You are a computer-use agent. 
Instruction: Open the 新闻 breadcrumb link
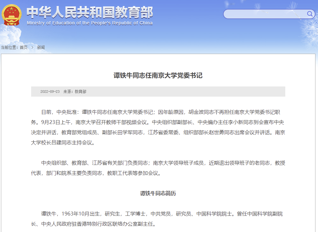click(41, 47)
